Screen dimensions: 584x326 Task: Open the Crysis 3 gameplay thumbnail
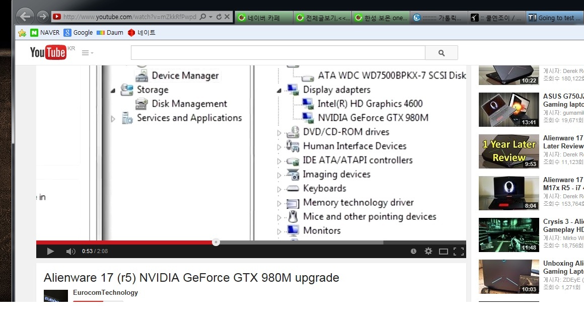(509, 235)
